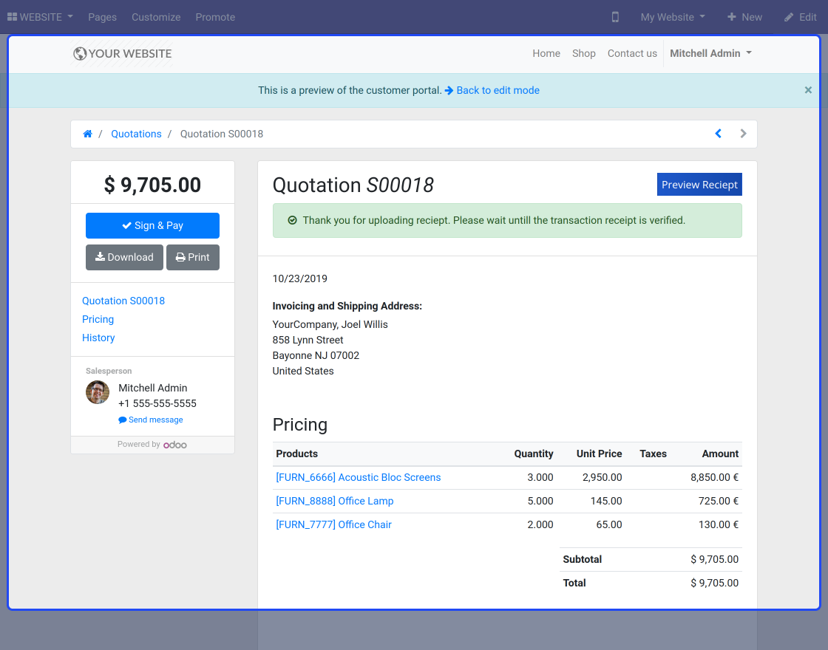This screenshot has width=828, height=650.
Task: Download the quotation PDF
Action: (x=125, y=258)
